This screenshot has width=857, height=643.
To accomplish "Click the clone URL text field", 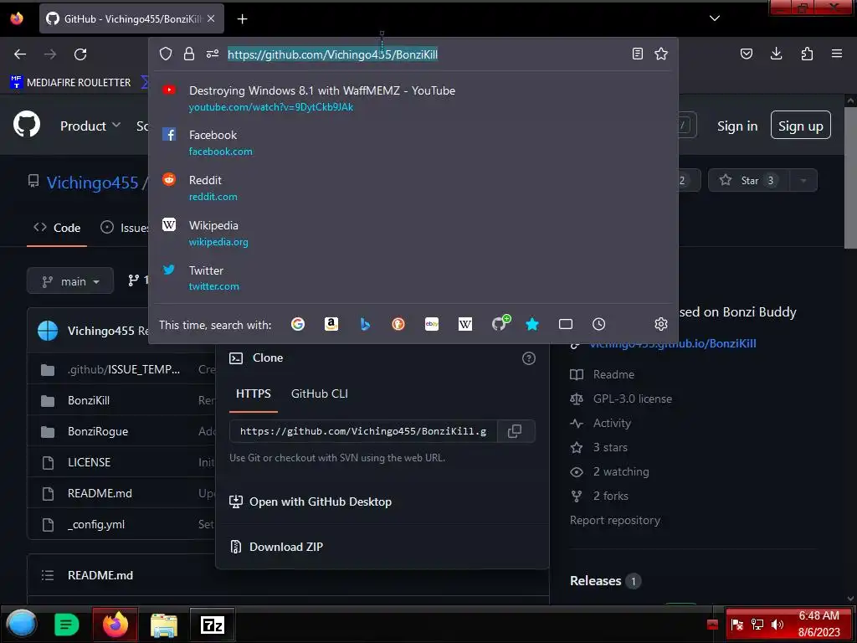I will click(x=363, y=431).
